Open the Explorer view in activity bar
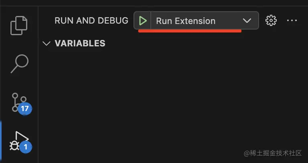Screen dimensions: 308x163 [x=19, y=24]
